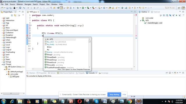Select the Overloading project
186x104 pixels.
(9, 52)
